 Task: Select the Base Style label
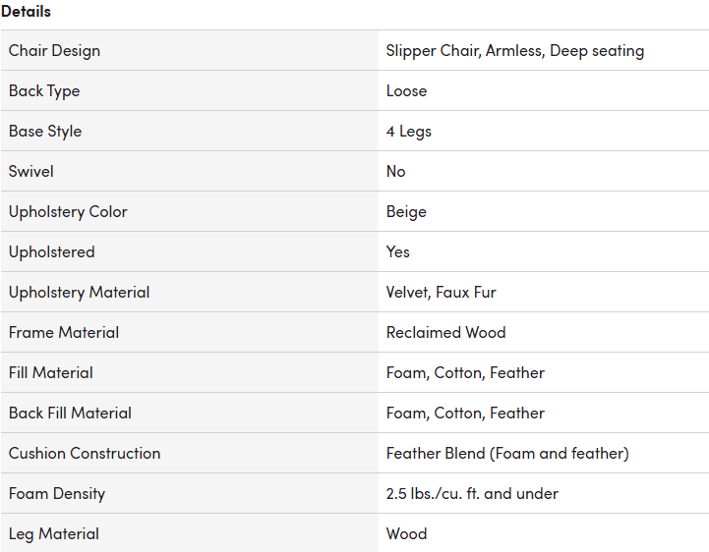45,131
